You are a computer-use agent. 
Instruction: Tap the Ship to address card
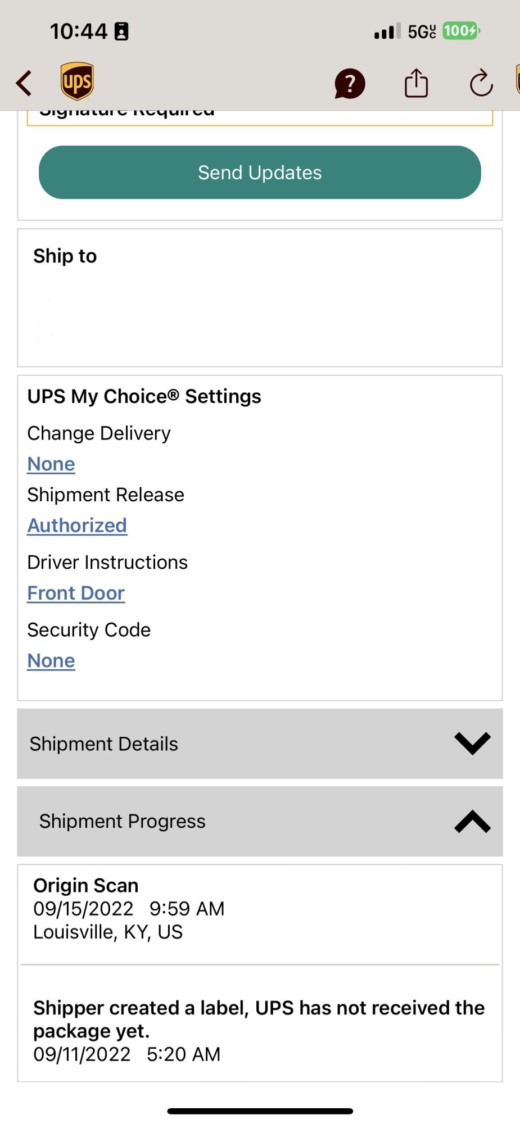click(260, 298)
